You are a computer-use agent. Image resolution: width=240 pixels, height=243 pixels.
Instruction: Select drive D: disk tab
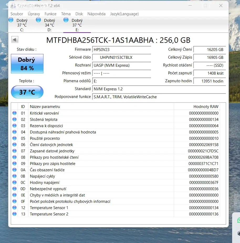pyautogui.click(x=49, y=25)
